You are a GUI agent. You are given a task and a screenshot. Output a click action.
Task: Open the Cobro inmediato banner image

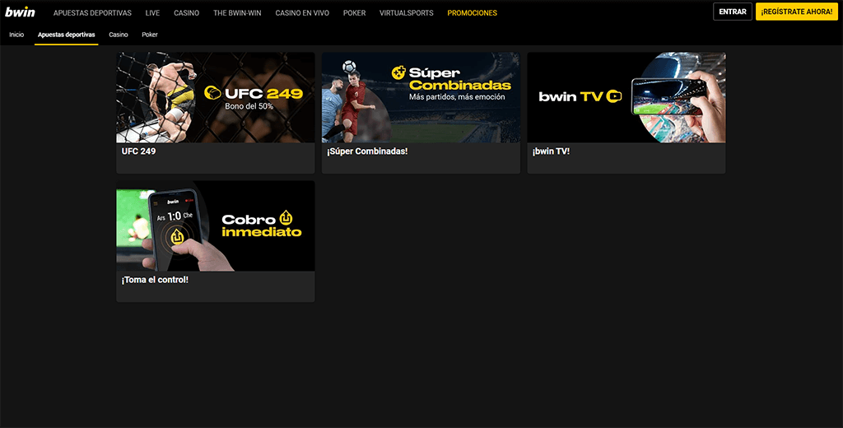click(x=216, y=226)
